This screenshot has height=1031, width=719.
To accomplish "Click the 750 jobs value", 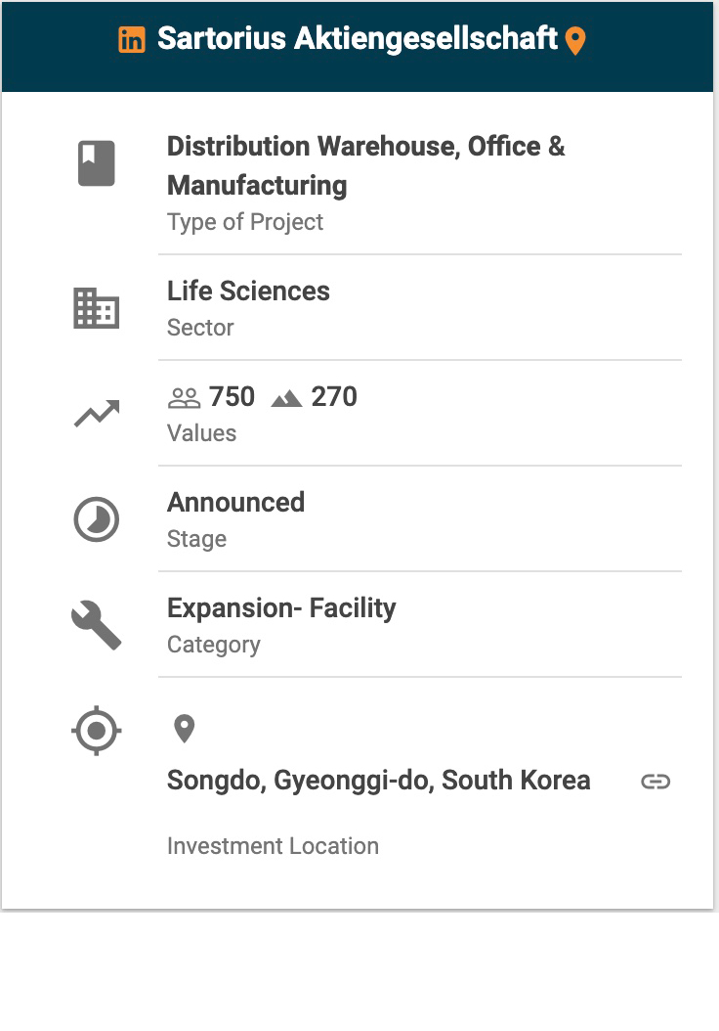I will 232,397.
